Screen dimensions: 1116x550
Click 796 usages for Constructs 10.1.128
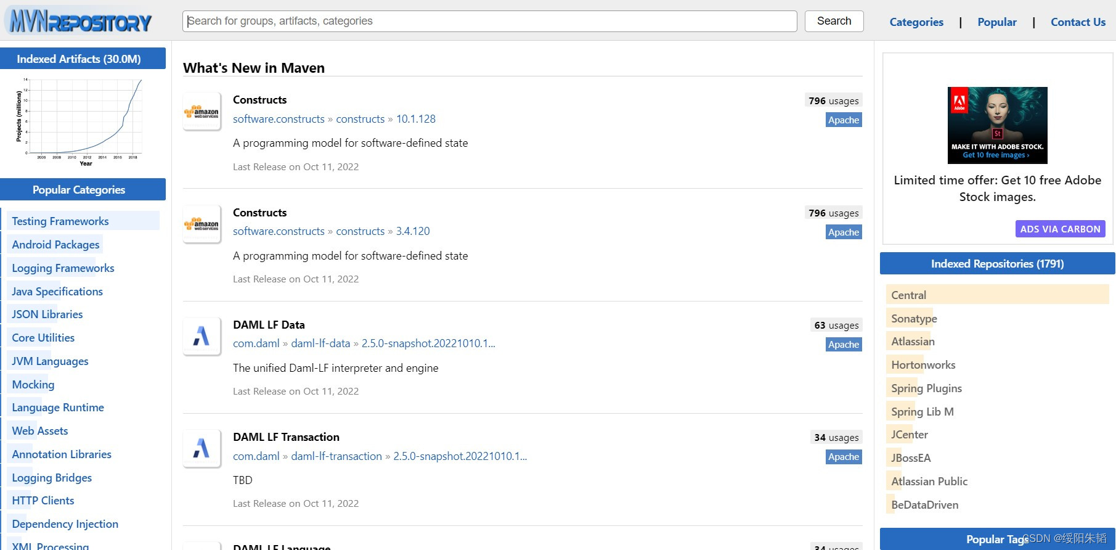pos(833,101)
